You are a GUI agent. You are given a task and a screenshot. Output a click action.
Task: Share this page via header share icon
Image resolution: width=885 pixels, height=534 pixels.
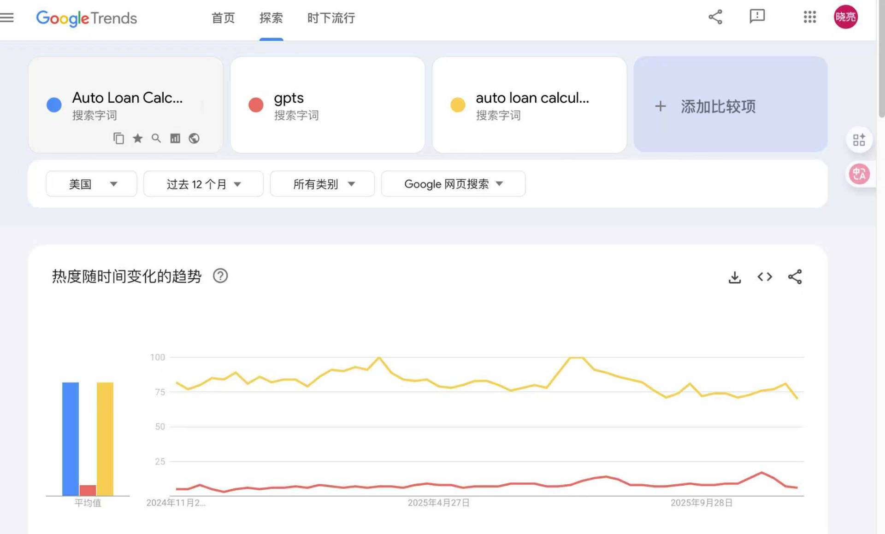(715, 17)
